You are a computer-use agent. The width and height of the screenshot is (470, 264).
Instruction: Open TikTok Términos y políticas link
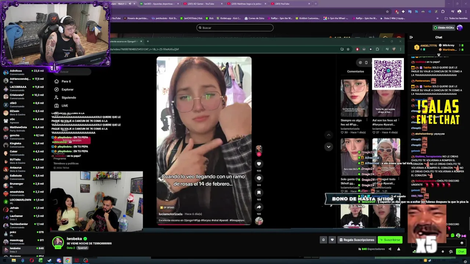pyautogui.click(x=66, y=164)
